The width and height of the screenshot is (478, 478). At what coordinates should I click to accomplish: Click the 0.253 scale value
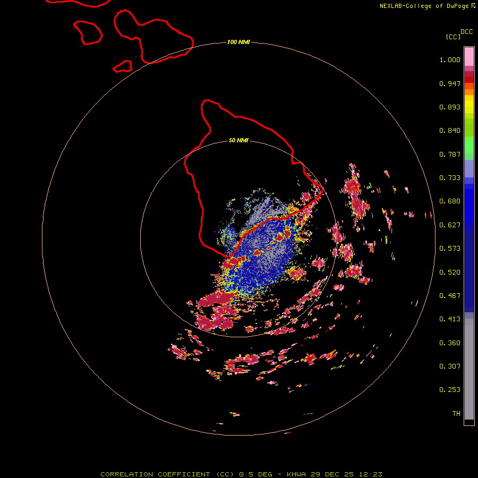[x=450, y=390]
